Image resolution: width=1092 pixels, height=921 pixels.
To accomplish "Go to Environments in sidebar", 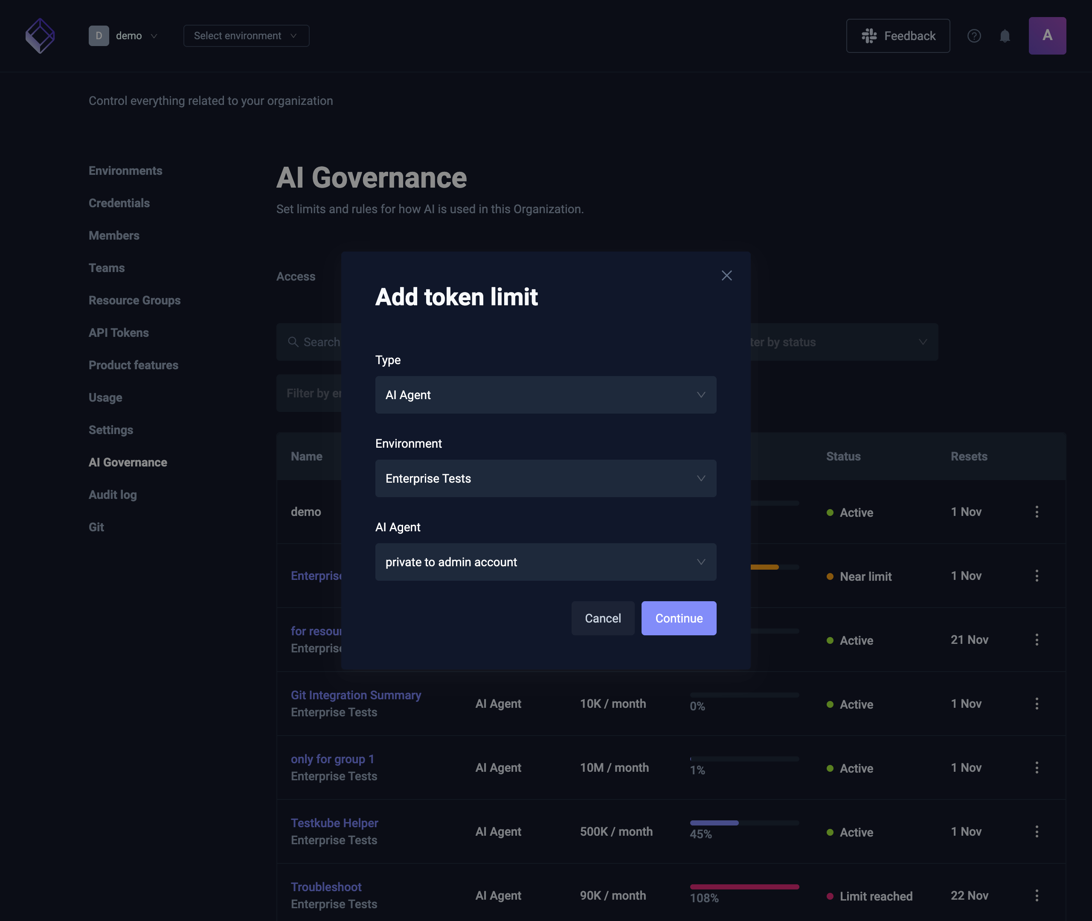I will 125,171.
